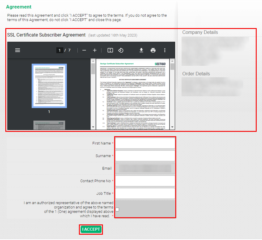Click the PDF page number box

60,50
